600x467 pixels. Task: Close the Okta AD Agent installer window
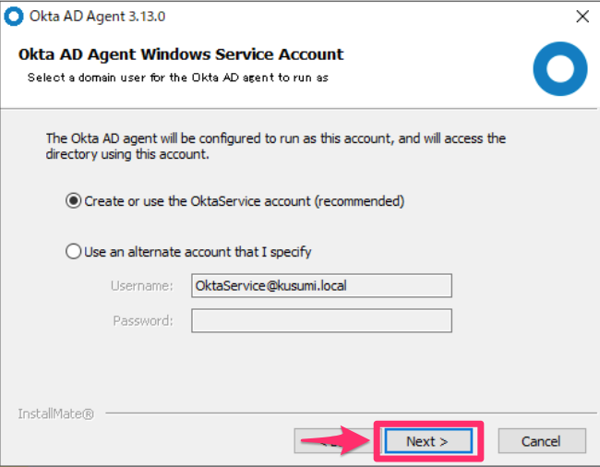(x=582, y=16)
